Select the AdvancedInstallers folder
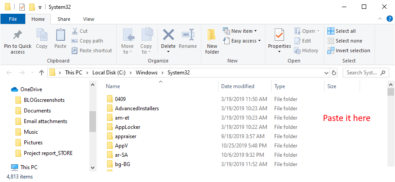Viewport: 395px width, 182px height. tap(133, 108)
